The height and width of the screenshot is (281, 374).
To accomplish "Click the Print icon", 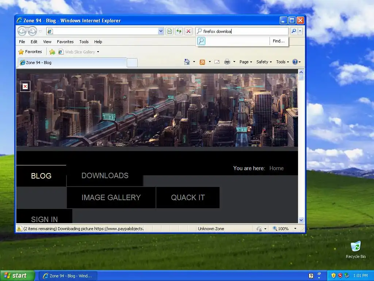I will point(227,62).
